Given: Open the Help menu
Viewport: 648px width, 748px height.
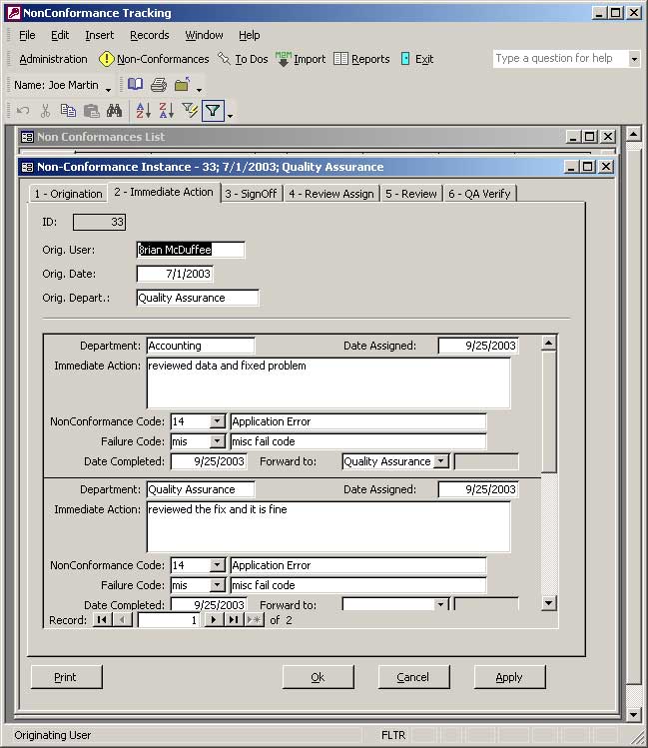Looking at the screenshot, I should (250, 35).
